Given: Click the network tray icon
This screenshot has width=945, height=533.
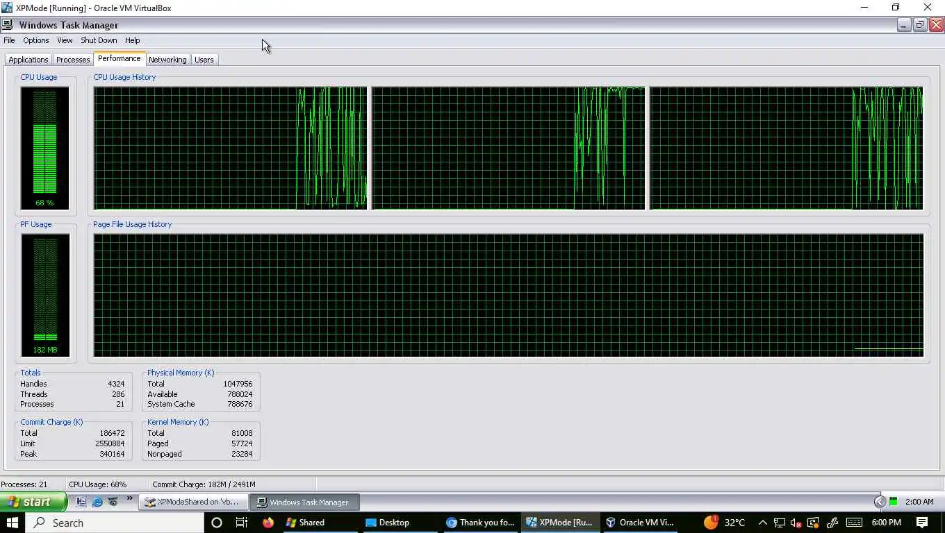Looking at the screenshot, I should (x=779, y=523).
